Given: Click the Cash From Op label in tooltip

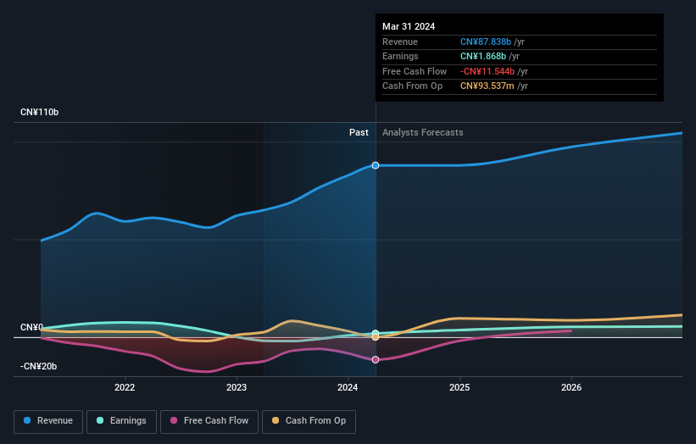Looking at the screenshot, I should coord(412,86).
